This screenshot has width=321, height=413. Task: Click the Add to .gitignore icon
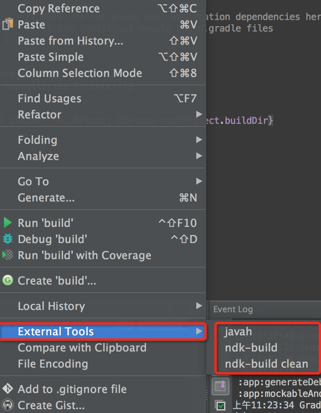(x=8, y=389)
